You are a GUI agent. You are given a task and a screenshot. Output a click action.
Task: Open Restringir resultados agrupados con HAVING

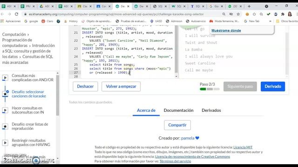pos(31,142)
